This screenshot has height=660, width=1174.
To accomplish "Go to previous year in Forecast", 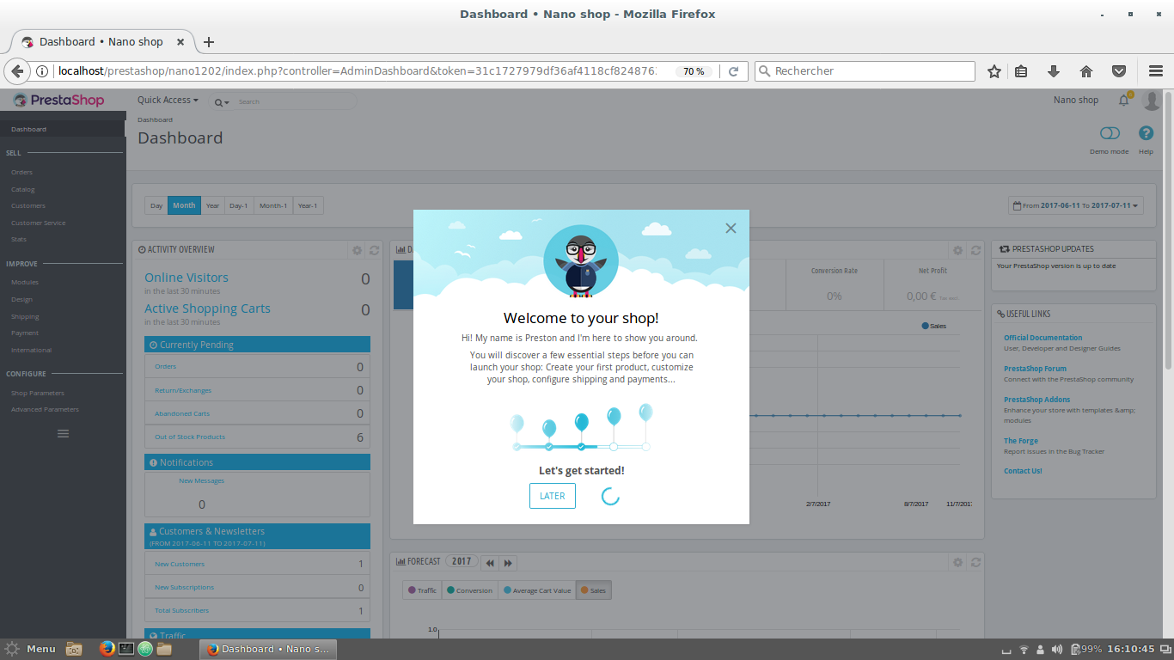I will click(x=490, y=563).
